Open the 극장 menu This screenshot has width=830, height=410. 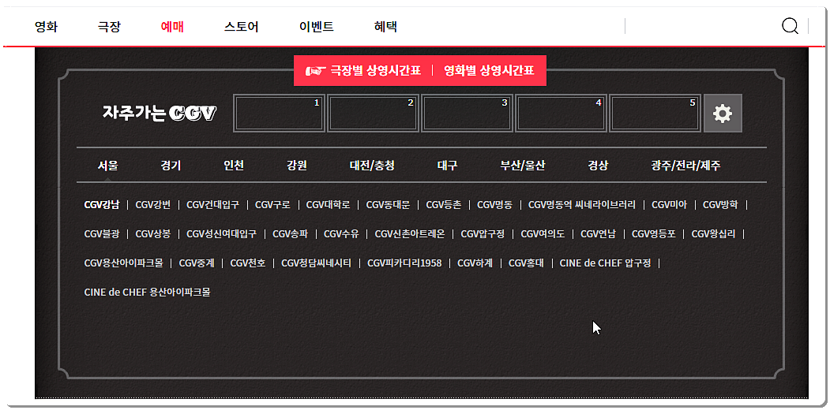point(109,27)
